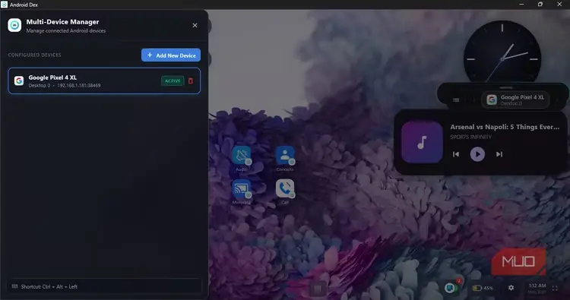The image size is (570, 300).
Task: Click the ACTIVE status badge
Action: click(173, 81)
